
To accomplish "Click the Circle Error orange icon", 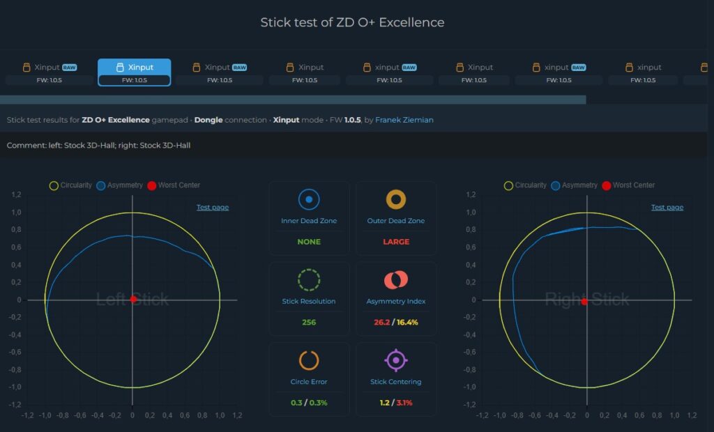I will pyautogui.click(x=309, y=360).
